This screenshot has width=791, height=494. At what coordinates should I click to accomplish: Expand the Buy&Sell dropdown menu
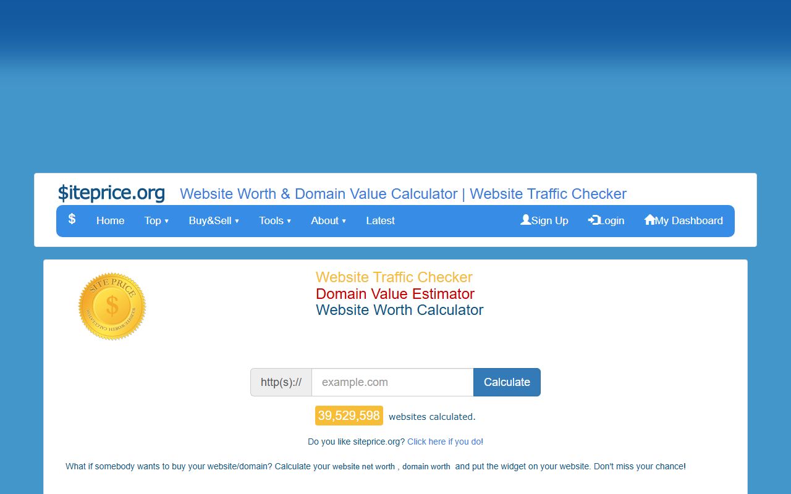point(214,220)
